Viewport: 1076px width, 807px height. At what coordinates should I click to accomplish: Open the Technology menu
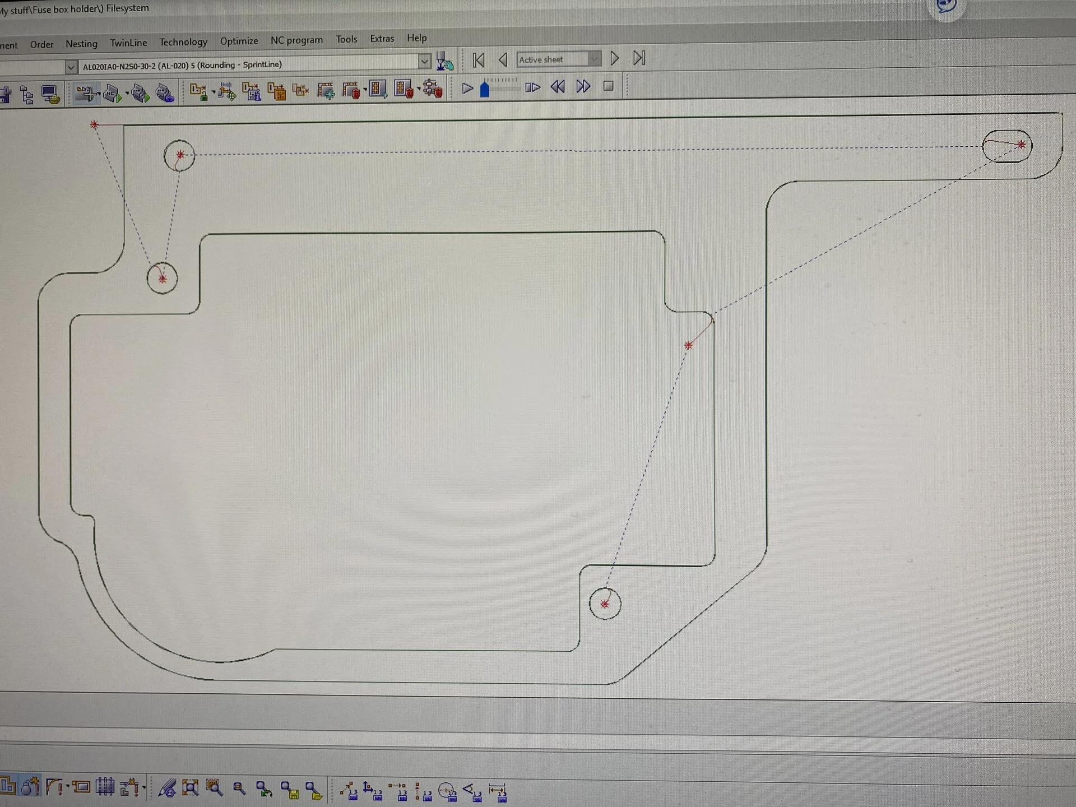(x=183, y=42)
